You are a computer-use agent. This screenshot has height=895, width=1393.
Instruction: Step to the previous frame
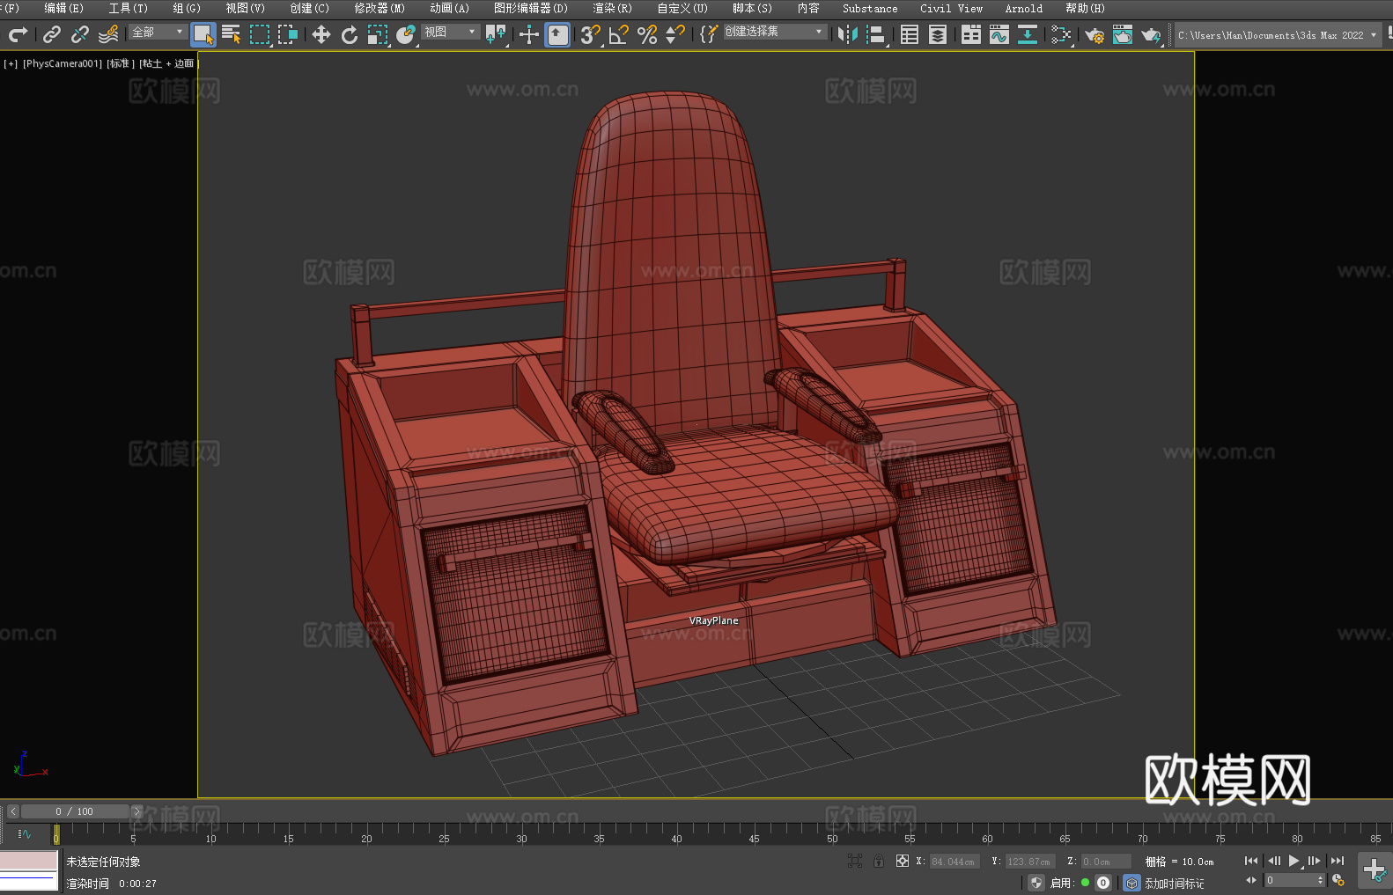point(1273,861)
